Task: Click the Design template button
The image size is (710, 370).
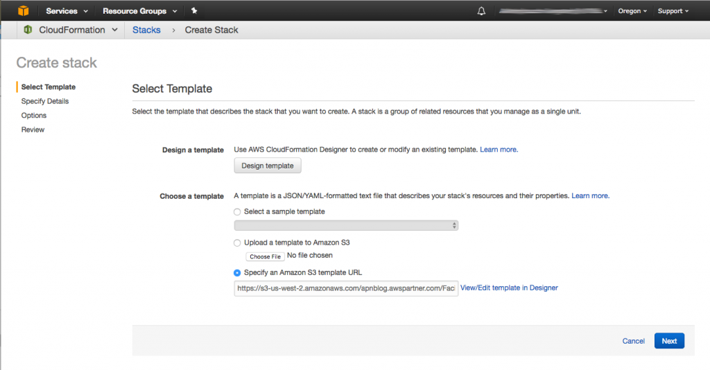Action: tap(268, 166)
